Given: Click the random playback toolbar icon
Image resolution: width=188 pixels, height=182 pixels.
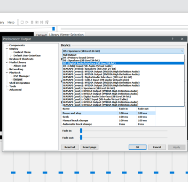Looking at the screenshot, I should pos(47,22).
